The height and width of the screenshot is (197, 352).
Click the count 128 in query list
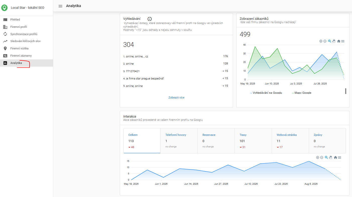(225, 63)
